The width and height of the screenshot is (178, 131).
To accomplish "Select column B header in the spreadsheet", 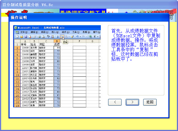I will click(34, 41).
